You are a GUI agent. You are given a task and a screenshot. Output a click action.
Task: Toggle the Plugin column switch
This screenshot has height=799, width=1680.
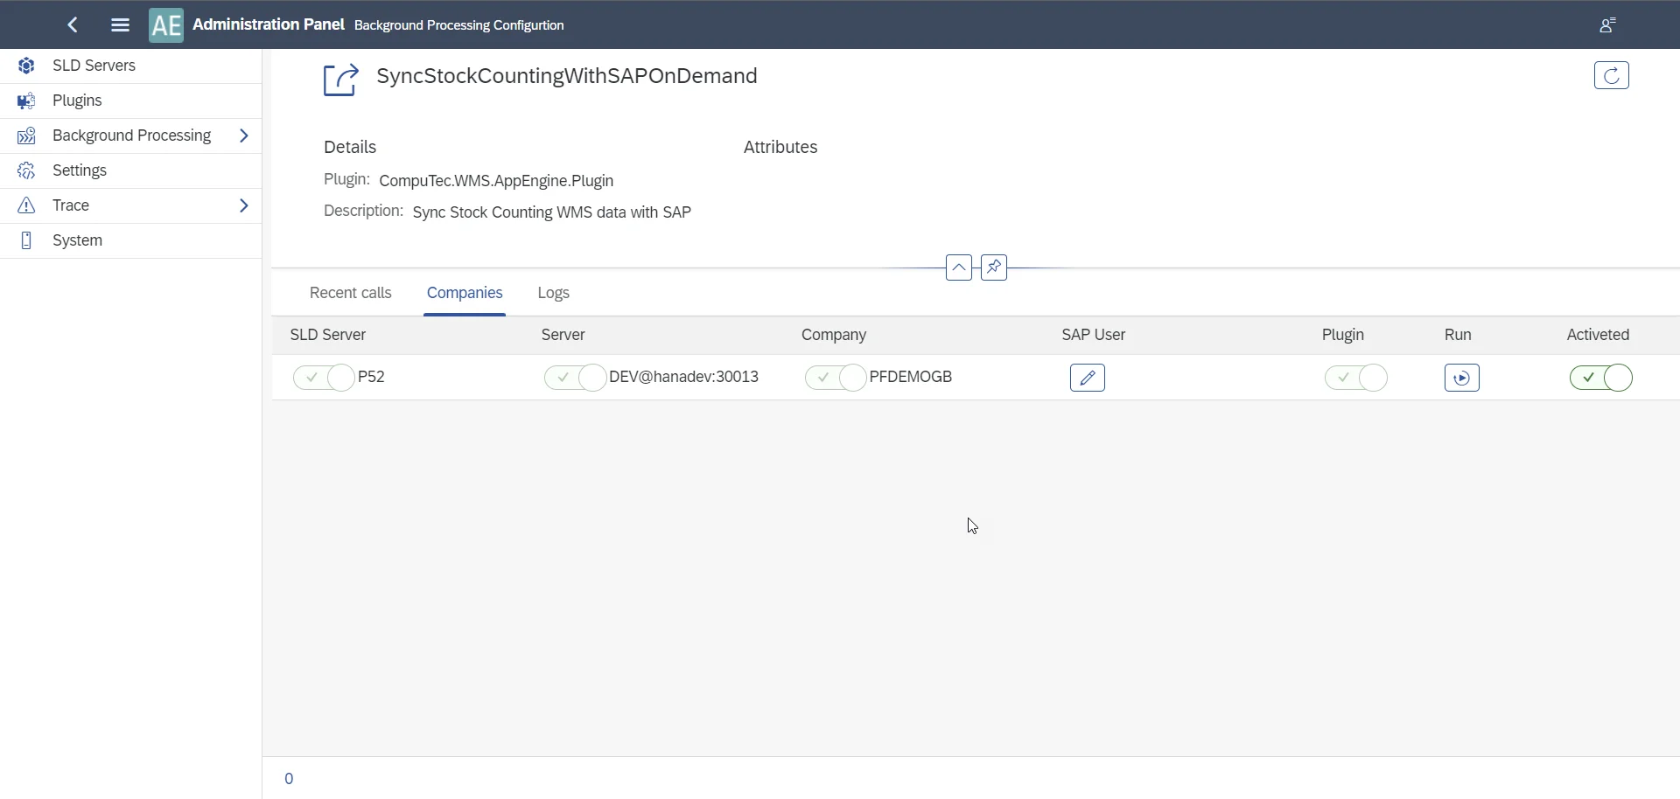1355,379
